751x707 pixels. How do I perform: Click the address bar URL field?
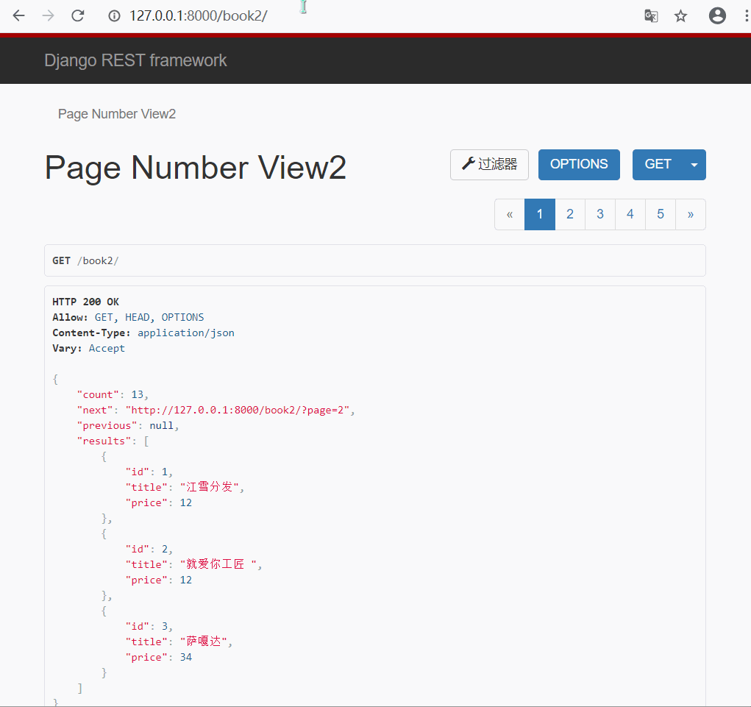[x=368, y=15]
